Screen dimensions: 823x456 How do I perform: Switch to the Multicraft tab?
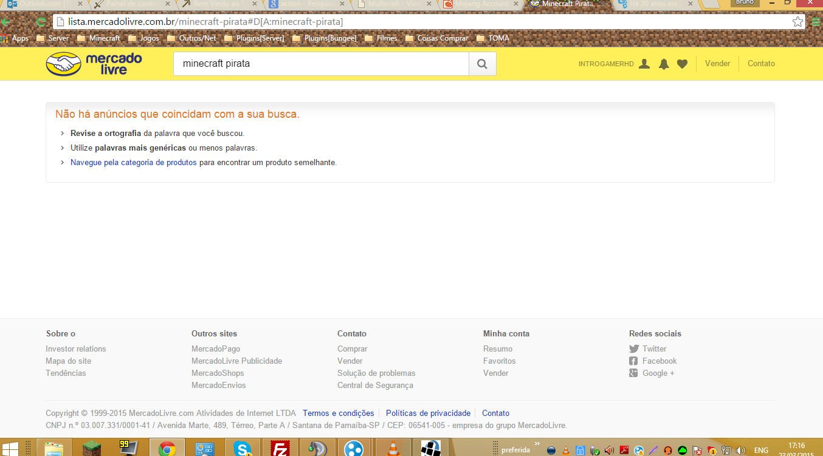(395, 4)
